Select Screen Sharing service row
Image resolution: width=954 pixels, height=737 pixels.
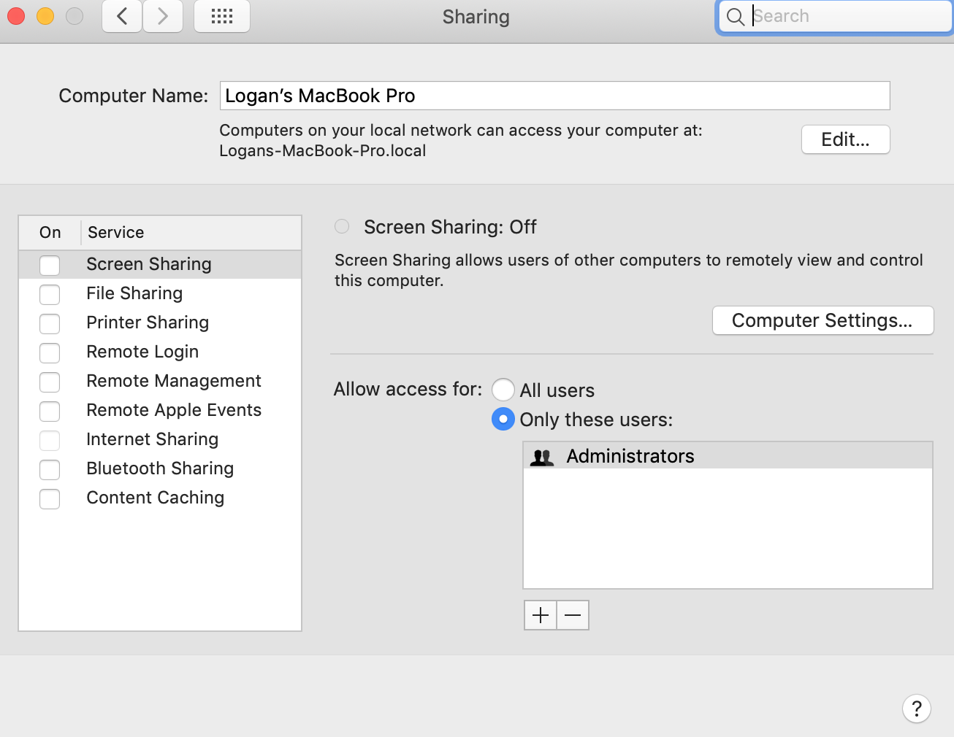pyautogui.click(x=160, y=264)
